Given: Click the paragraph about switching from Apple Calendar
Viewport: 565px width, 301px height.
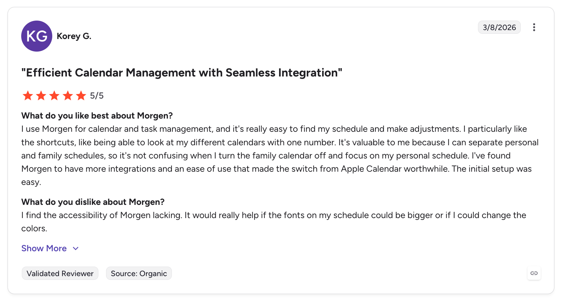Looking at the screenshot, I should click(x=280, y=155).
